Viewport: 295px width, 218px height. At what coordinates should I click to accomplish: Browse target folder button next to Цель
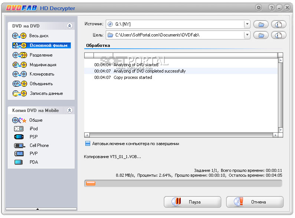click(261, 35)
